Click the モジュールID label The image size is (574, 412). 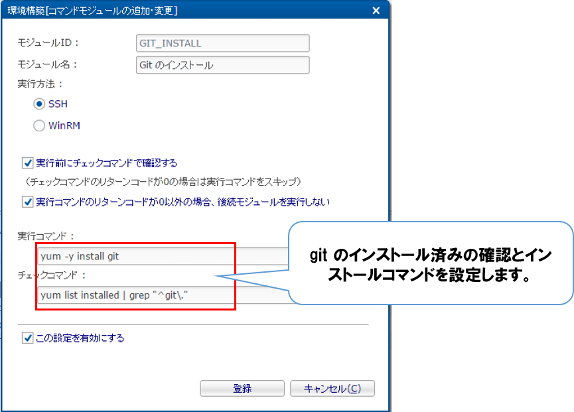[x=48, y=43]
